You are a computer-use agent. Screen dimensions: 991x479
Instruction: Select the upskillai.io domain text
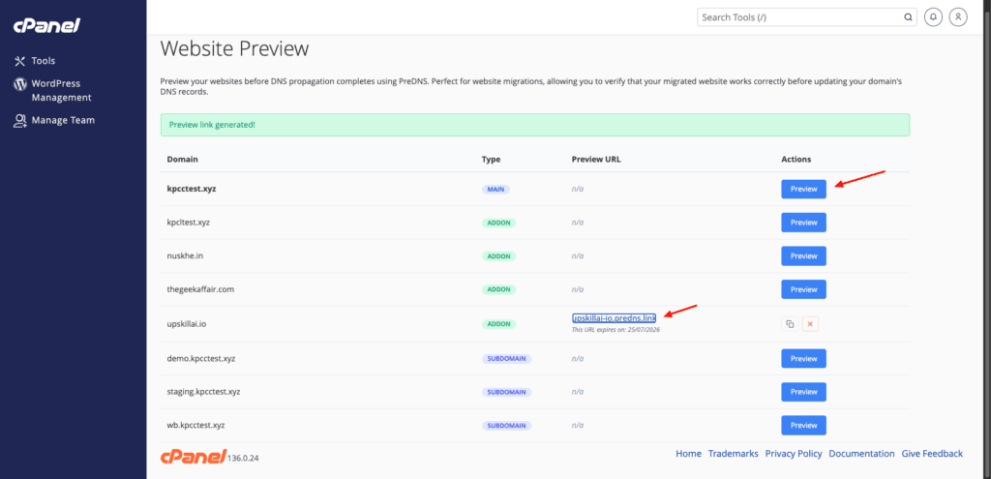click(187, 324)
